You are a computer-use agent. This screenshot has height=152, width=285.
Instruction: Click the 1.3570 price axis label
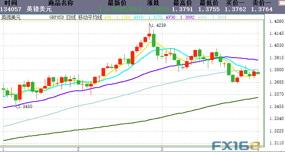276,94
